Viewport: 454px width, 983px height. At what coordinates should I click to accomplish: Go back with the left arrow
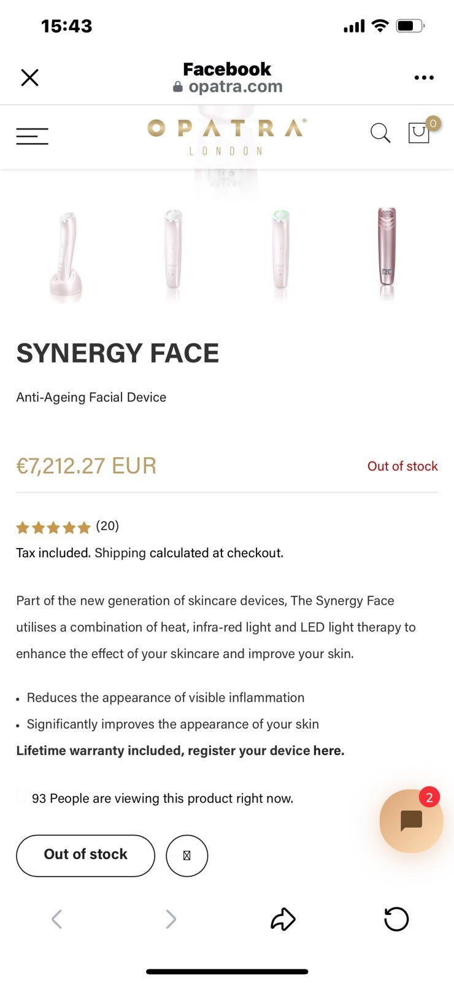tap(56, 919)
